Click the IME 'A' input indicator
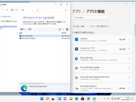The width and height of the screenshot is (136, 102). [108, 99]
